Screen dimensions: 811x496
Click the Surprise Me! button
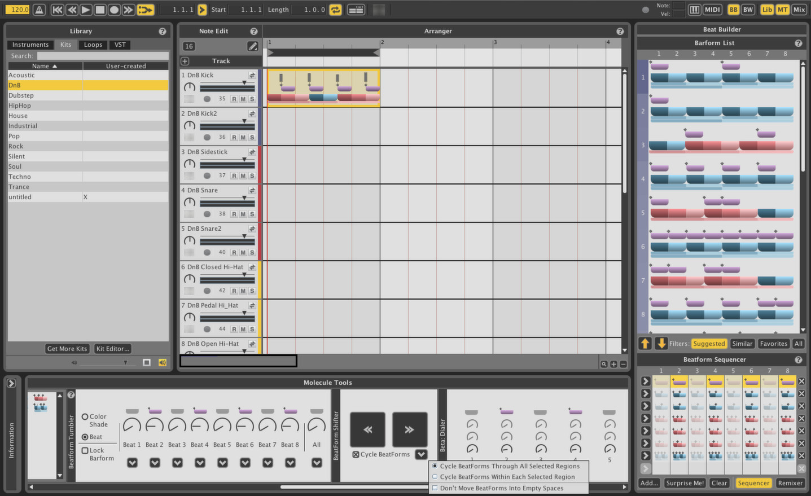coord(685,483)
